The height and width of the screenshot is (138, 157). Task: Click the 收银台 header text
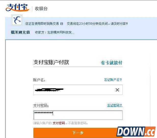41,8
